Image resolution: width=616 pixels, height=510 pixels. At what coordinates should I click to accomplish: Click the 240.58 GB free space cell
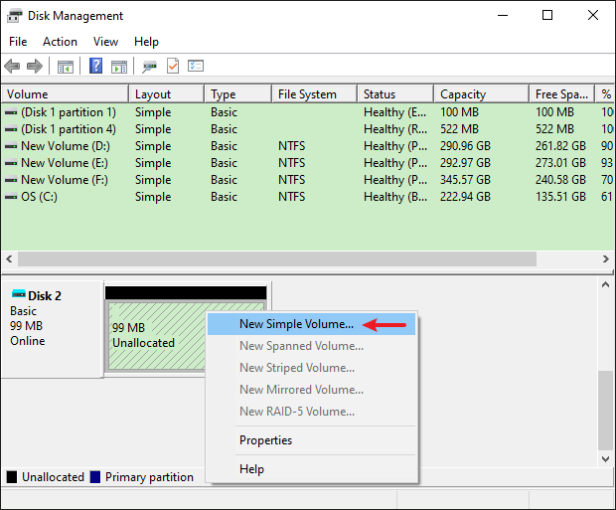(x=560, y=180)
